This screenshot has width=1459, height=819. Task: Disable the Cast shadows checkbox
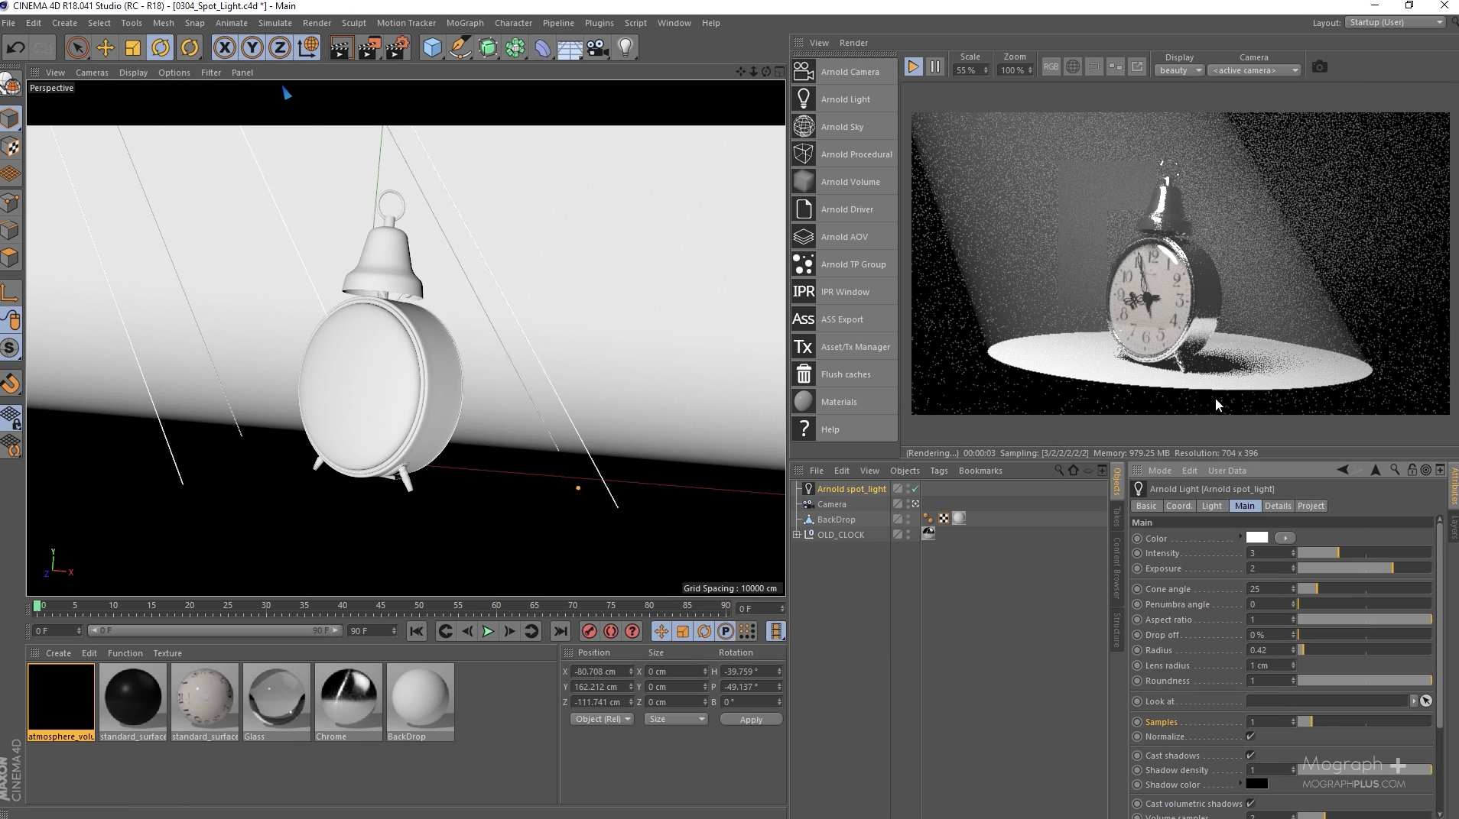coord(1250,756)
